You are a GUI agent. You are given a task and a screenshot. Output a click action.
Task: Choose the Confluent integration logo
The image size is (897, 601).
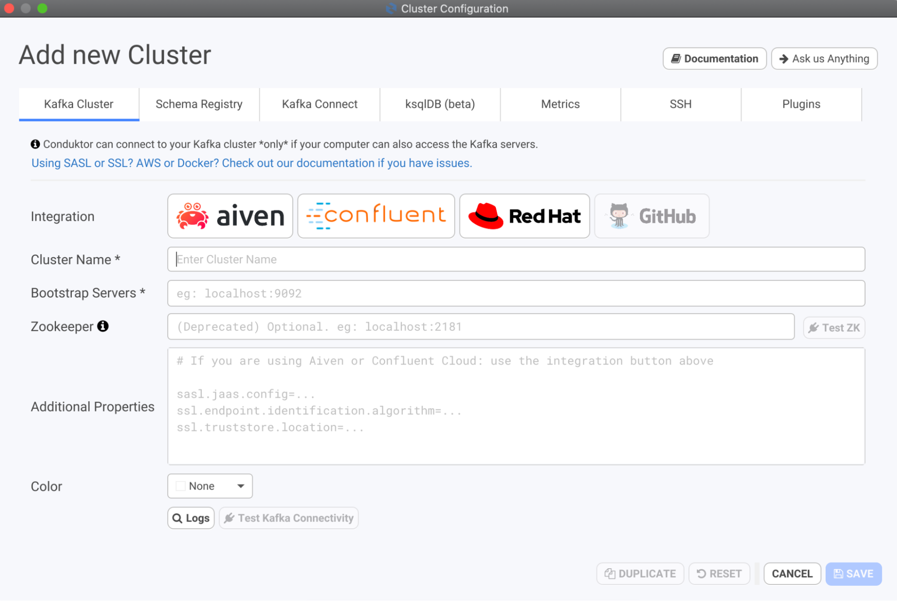tap(376, 216)
